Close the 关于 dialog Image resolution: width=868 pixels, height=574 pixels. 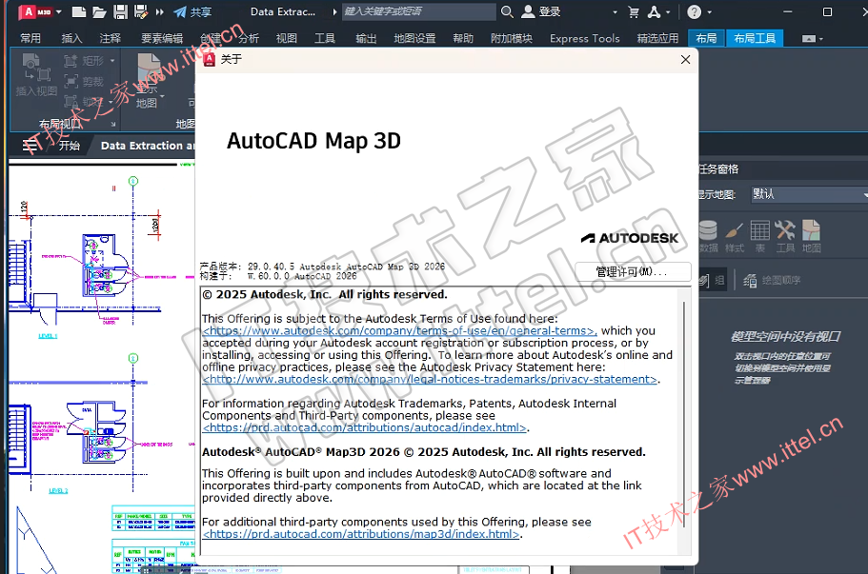coord(685,59)
